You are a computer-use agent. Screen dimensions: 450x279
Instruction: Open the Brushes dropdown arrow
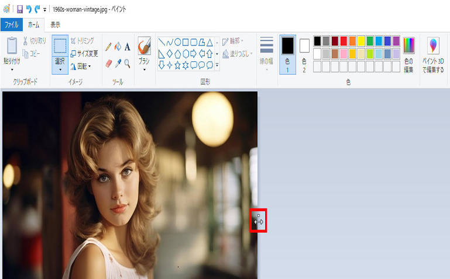144,69
